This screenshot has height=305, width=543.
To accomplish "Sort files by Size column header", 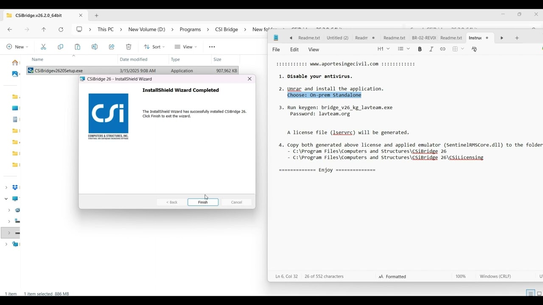I will pos(217,59).
